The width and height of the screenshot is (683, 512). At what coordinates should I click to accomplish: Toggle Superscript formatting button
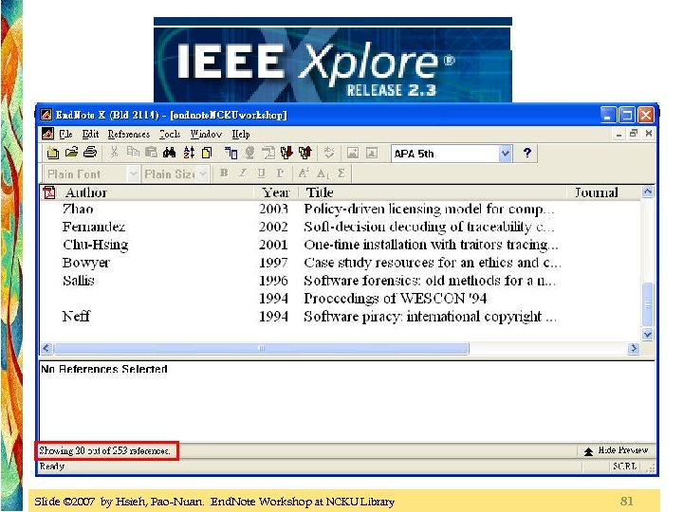304,174
